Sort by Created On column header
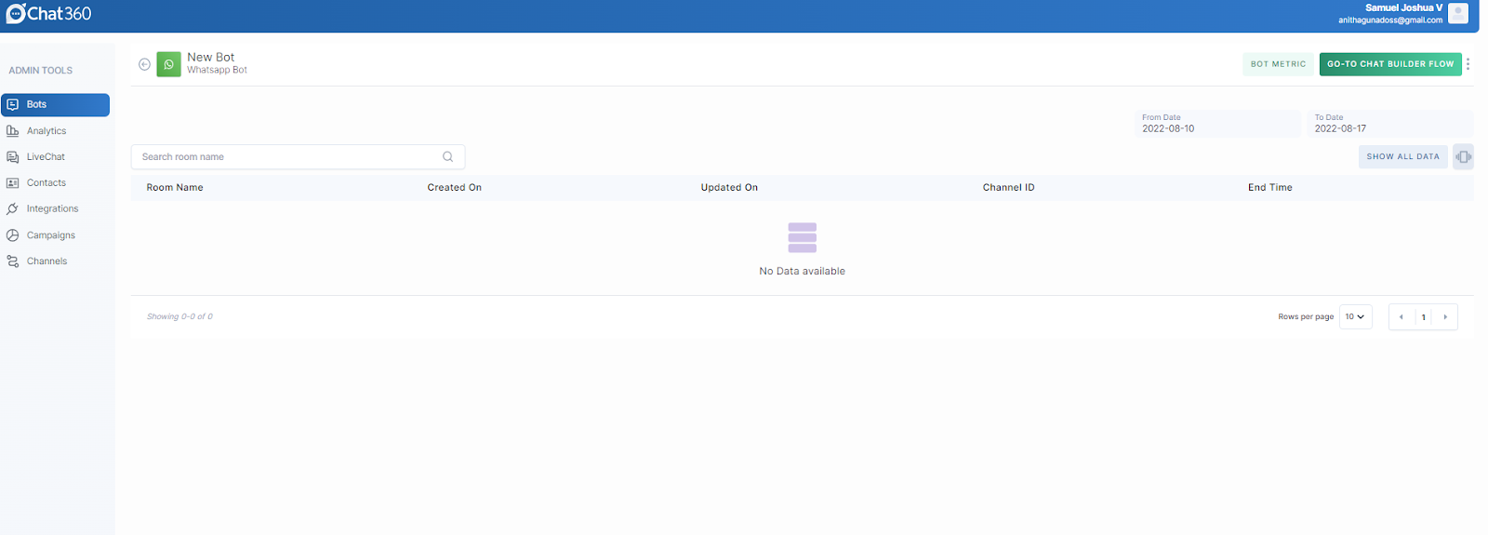The image size is (1488, 535). pyautogui.click(x=455, y=188)
